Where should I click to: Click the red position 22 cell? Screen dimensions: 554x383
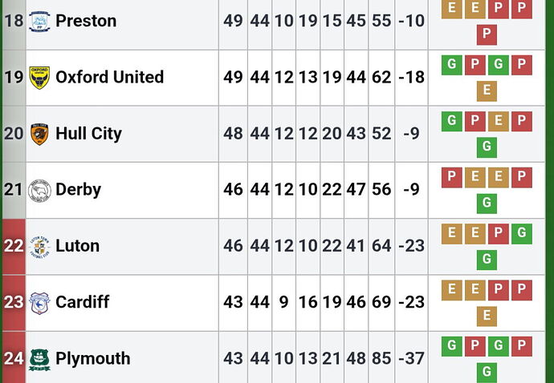[14, 247]
